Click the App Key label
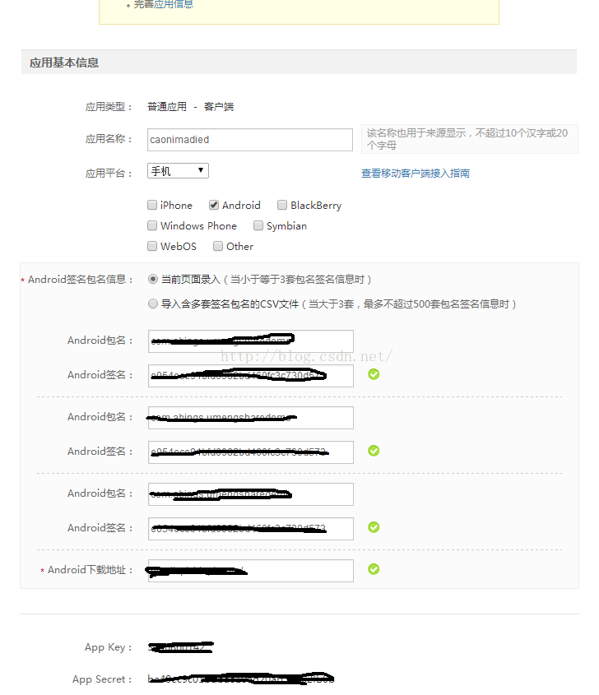 (108, 647)
